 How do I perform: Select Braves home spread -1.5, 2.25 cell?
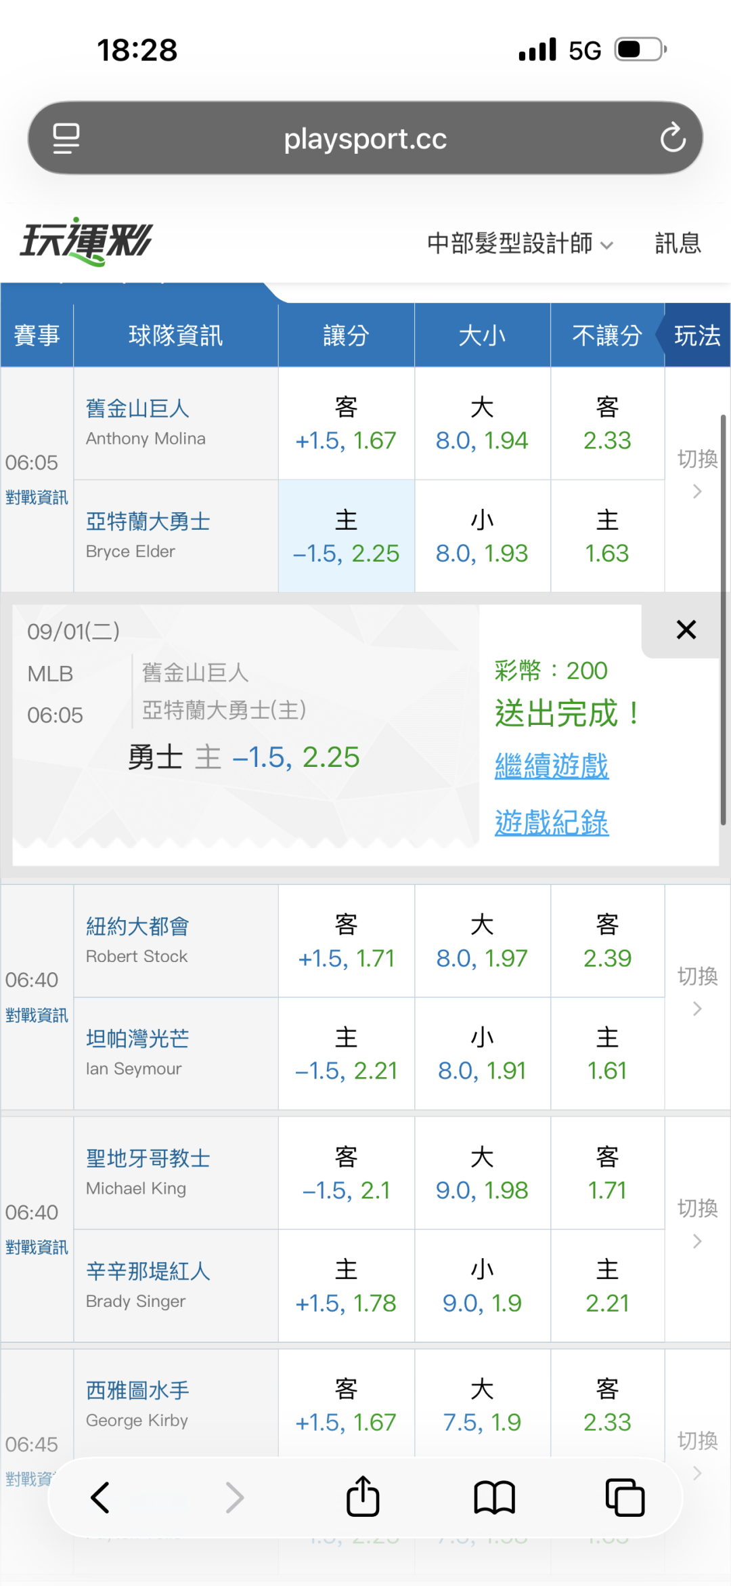click(347, 536)
